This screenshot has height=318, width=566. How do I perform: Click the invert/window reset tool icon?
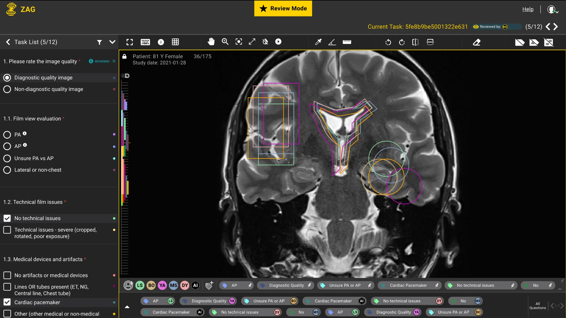click(265, 42)
